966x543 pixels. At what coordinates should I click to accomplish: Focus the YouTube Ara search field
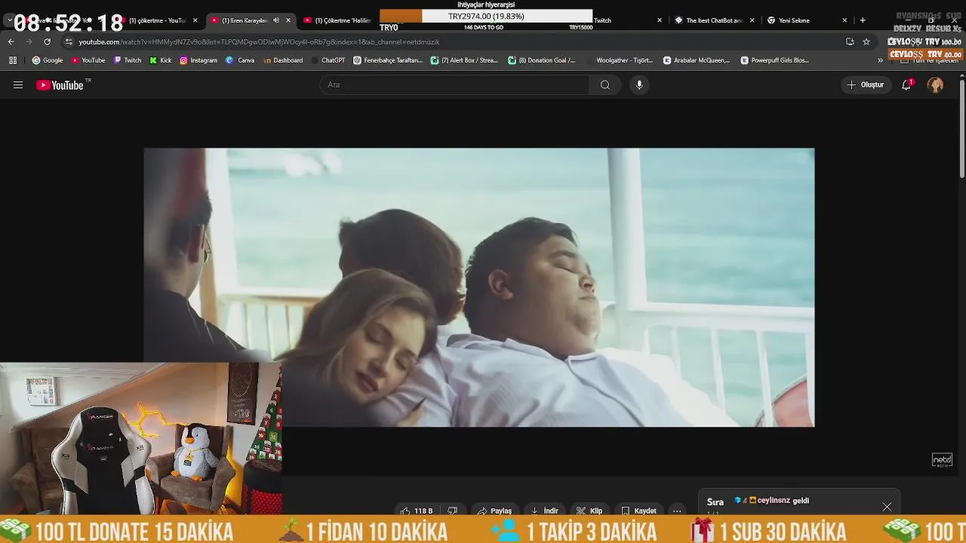coord(454,85)
